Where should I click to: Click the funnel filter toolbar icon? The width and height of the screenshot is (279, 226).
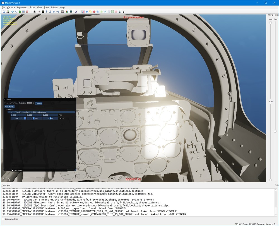click(x=47, y=12)
